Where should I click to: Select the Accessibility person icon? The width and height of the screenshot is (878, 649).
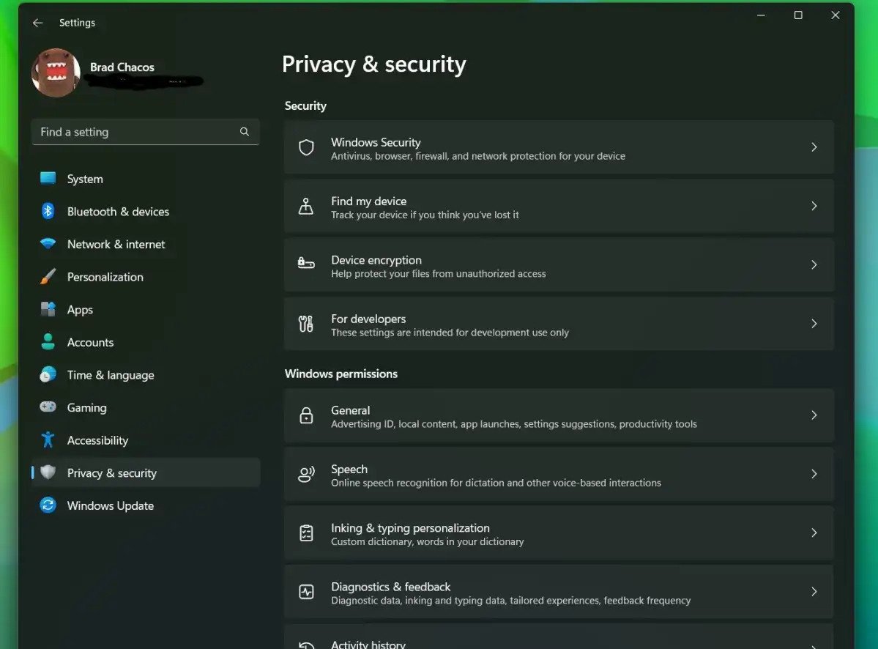click(48, 440)
